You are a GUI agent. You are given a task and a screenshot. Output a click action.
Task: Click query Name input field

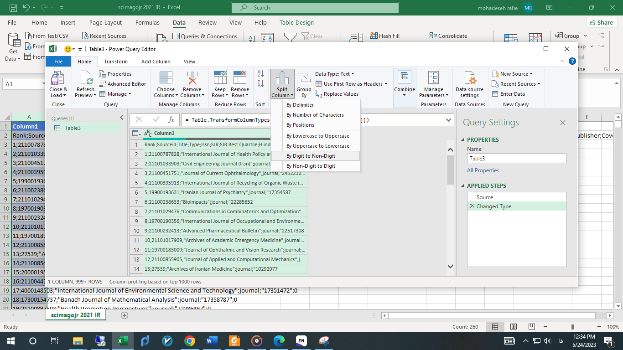click(x=516, y=158)
